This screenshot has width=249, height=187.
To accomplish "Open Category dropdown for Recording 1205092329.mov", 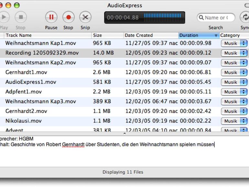I will click(234, 53).
